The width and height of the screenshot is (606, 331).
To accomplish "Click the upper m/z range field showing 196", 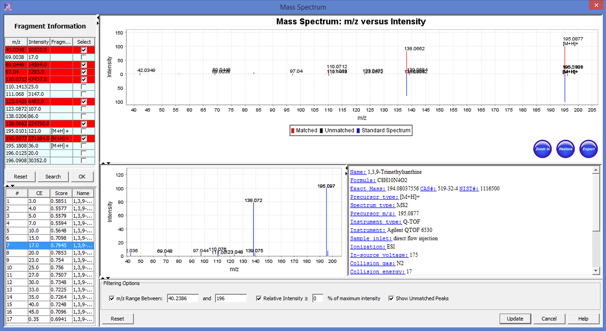I will tap(230, 298).
